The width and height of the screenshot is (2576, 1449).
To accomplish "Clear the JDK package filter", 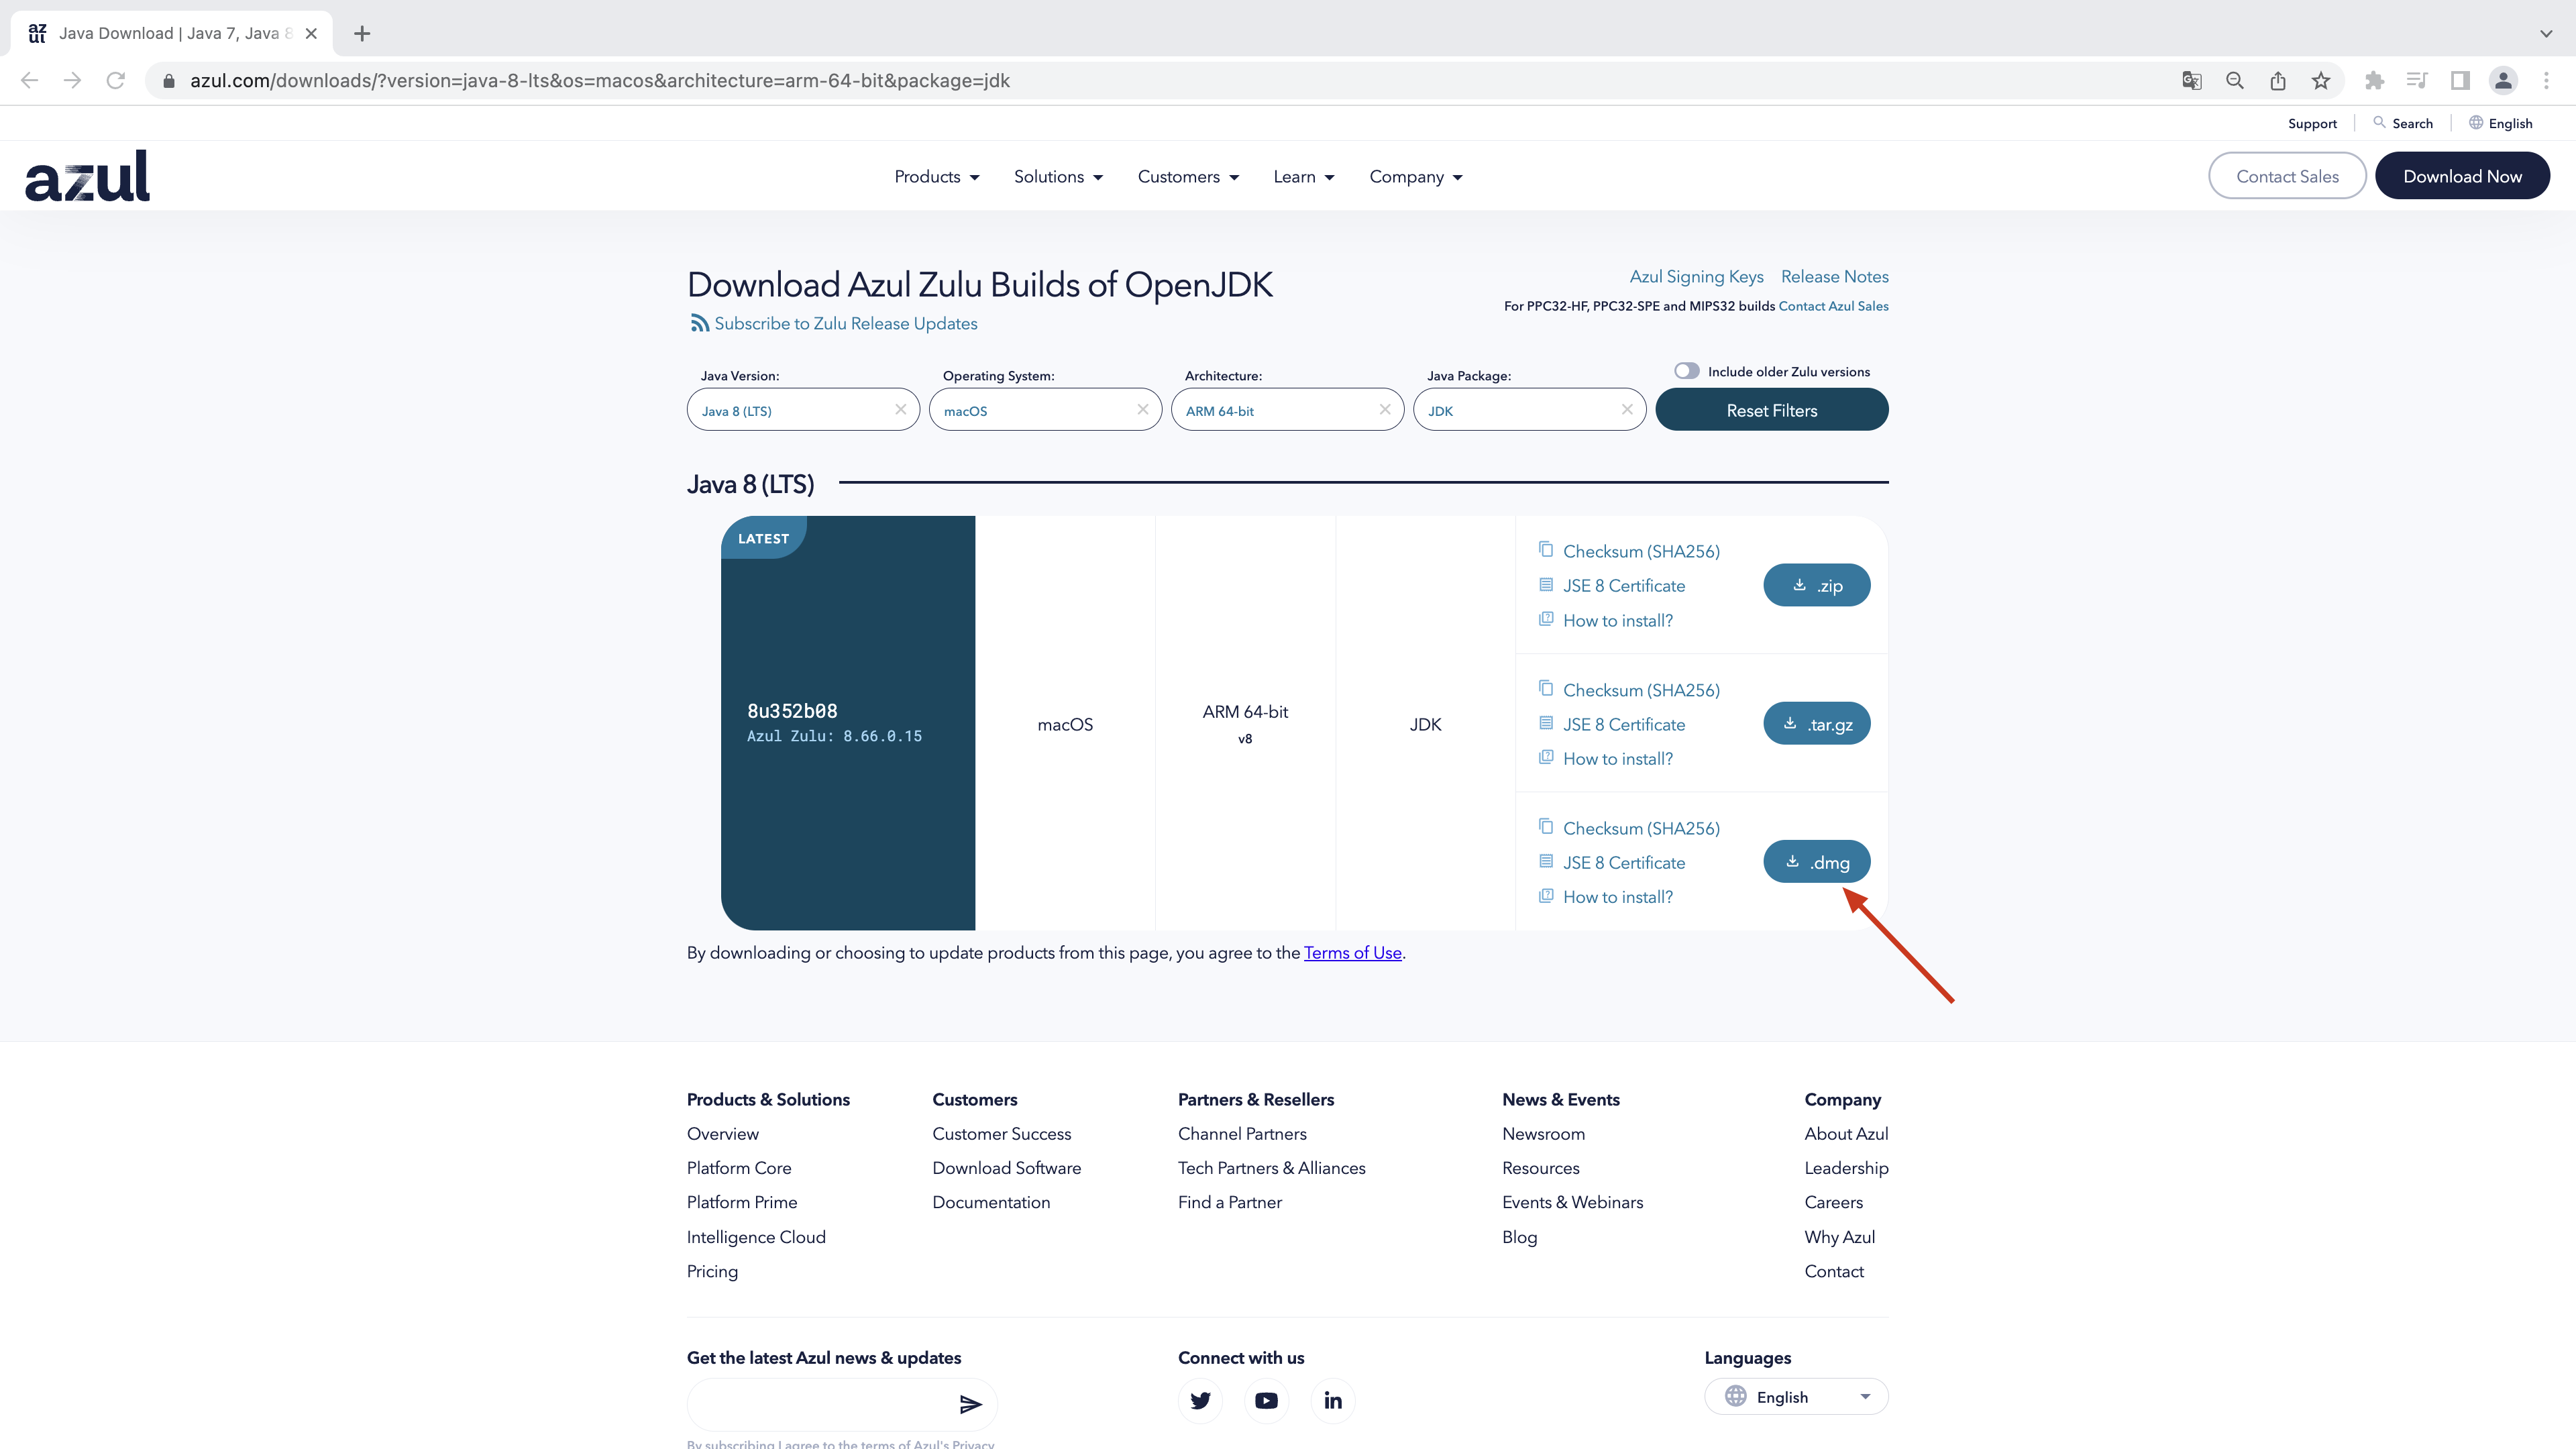I will click(1626, 409).
